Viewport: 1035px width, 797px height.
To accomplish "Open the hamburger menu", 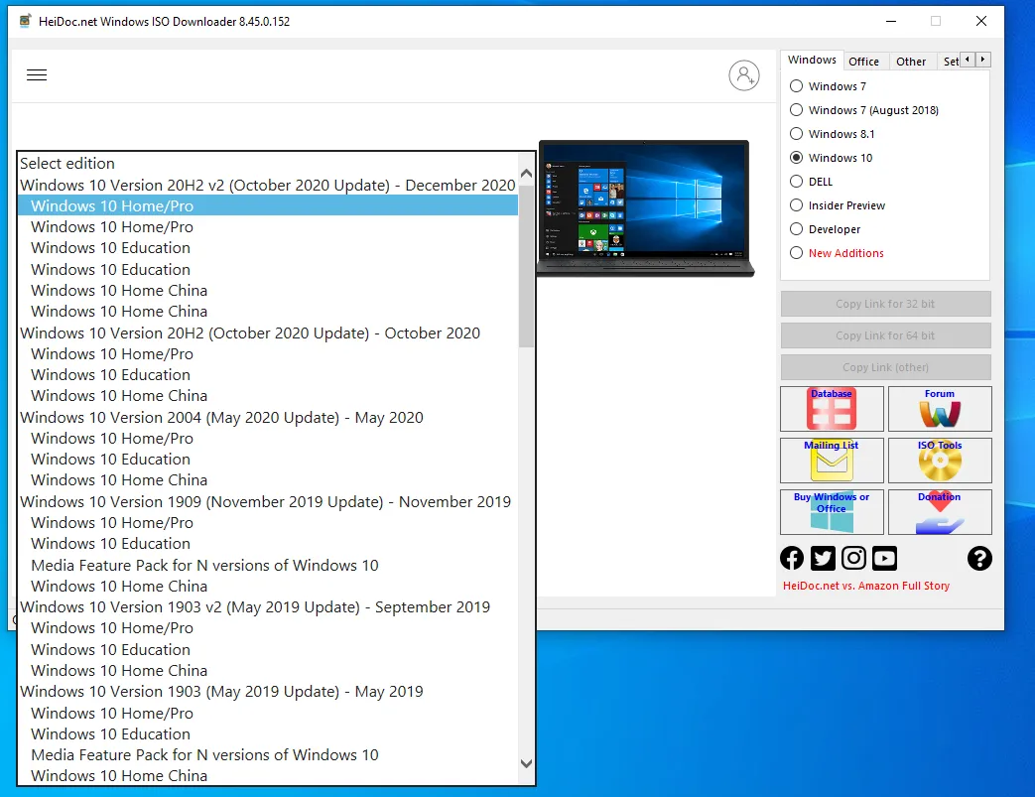I will coord(37,75).
